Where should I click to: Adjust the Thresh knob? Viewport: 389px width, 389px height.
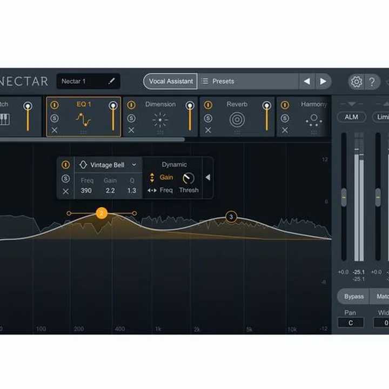tap(189, 178)
